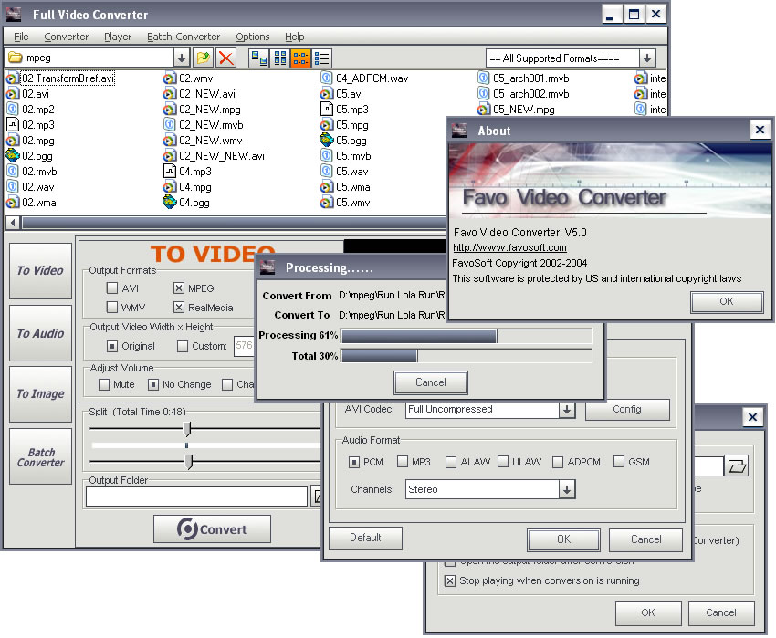The height and width of the screenshot is (638, 776).
Task: Click the red X delete icon
Action: point(226,58)
